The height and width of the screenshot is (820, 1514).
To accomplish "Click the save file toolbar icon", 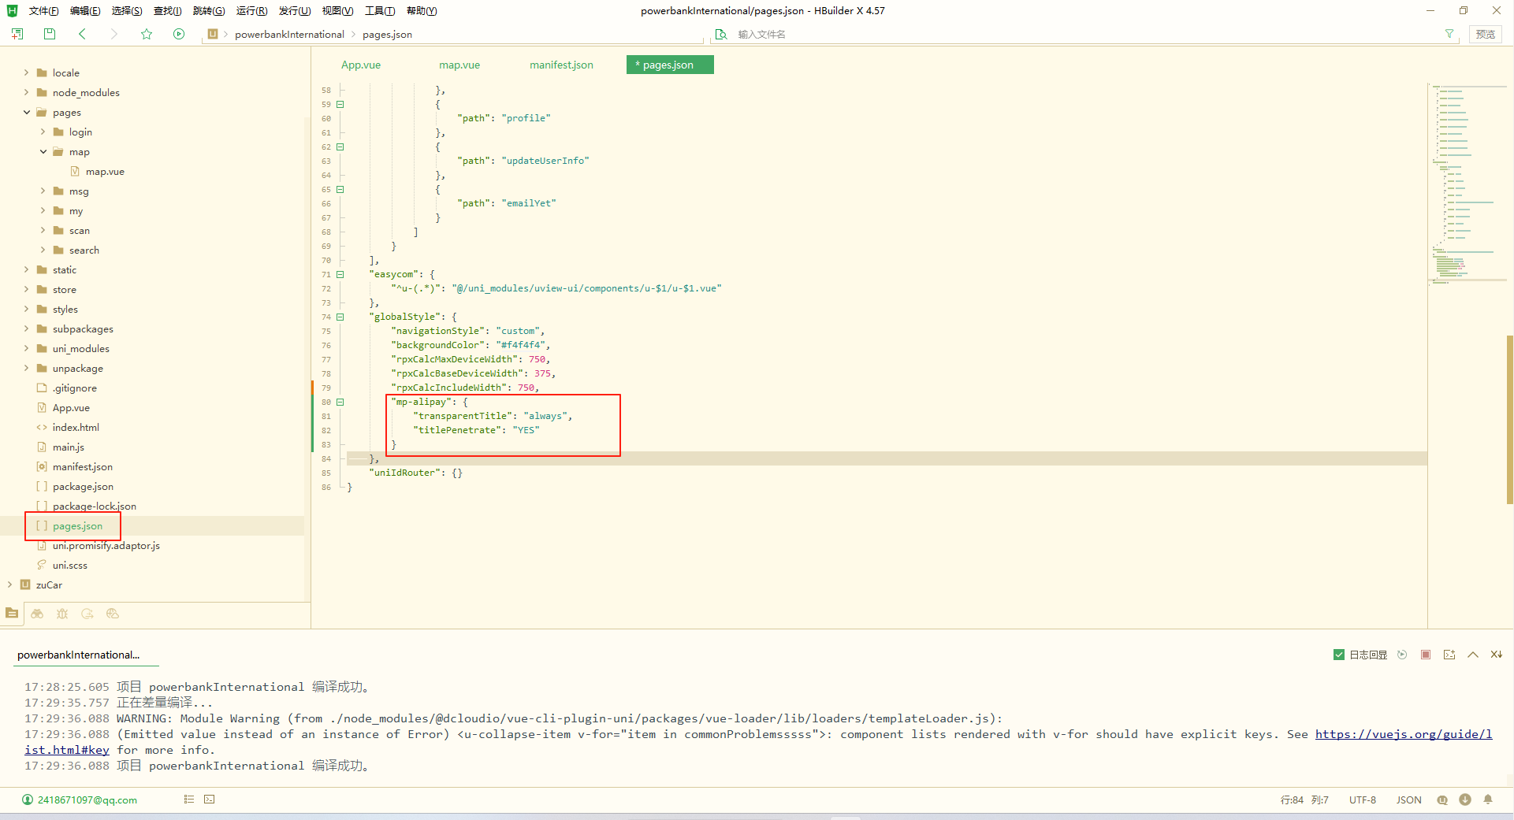I will tap(50, 34).
